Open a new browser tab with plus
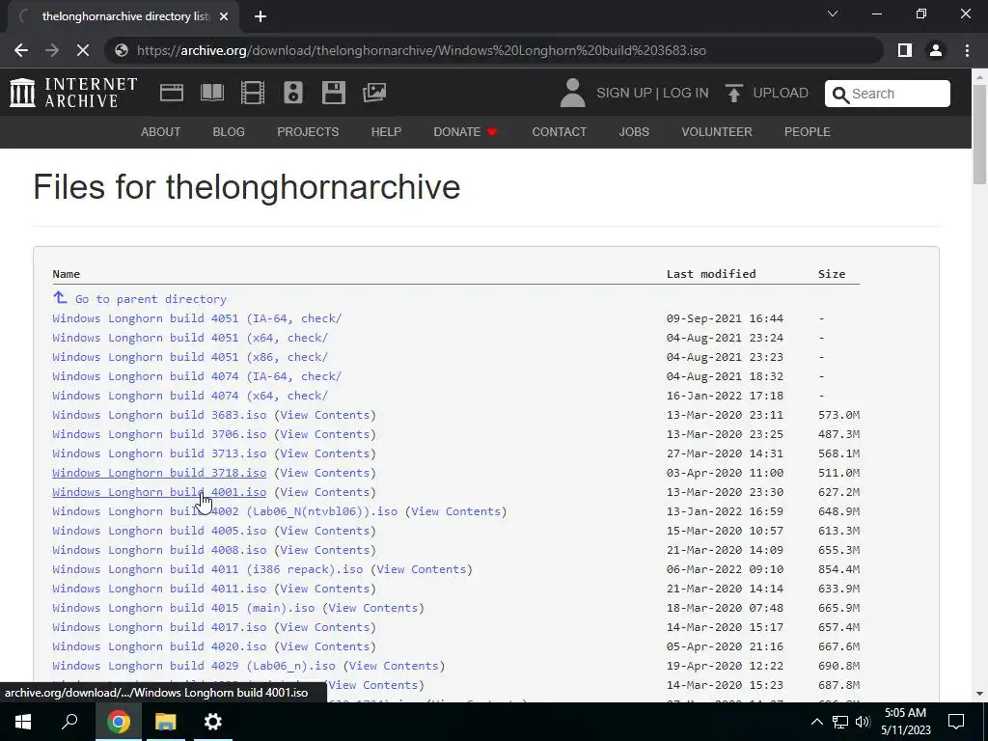 261,16
